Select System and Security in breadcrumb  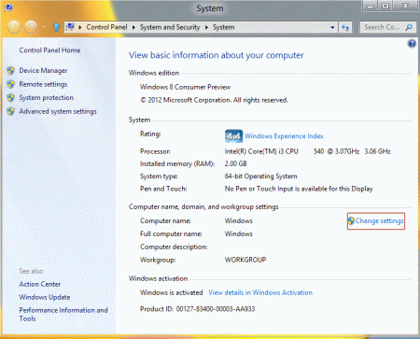170,27
